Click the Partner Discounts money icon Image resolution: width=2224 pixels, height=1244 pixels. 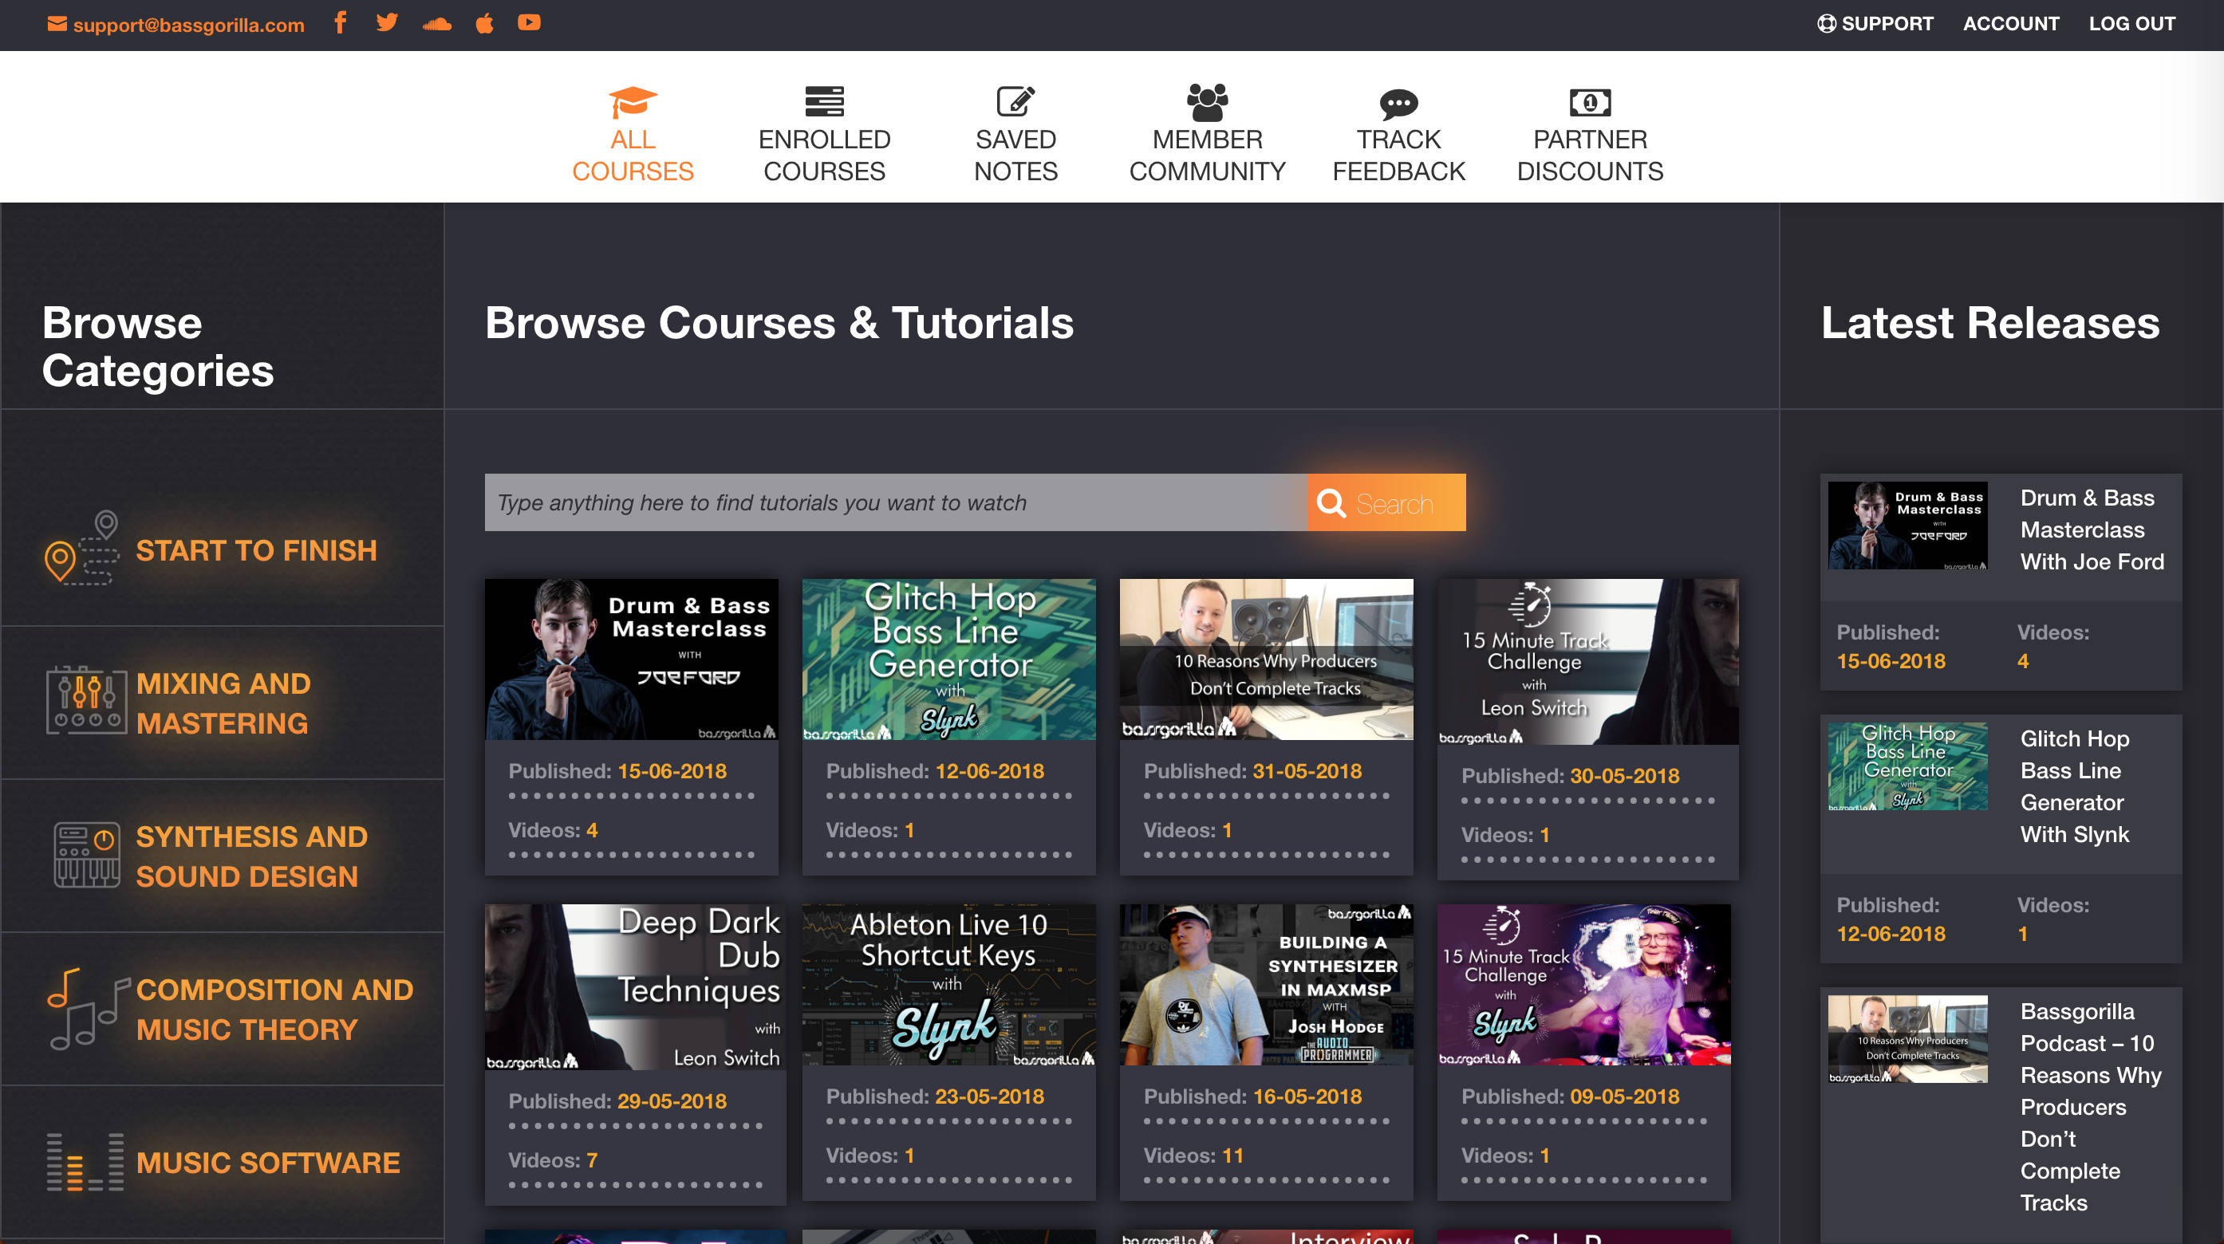1590,103
